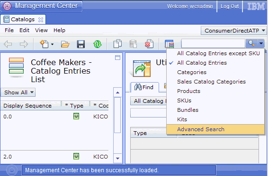
Task: Open the New item dropdown arrow
Action: (52, 44)
